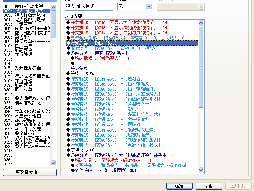254x191 pixels.
Task: Select 增减特技 - [螺旋丸] command
Action: coord(132,125)
